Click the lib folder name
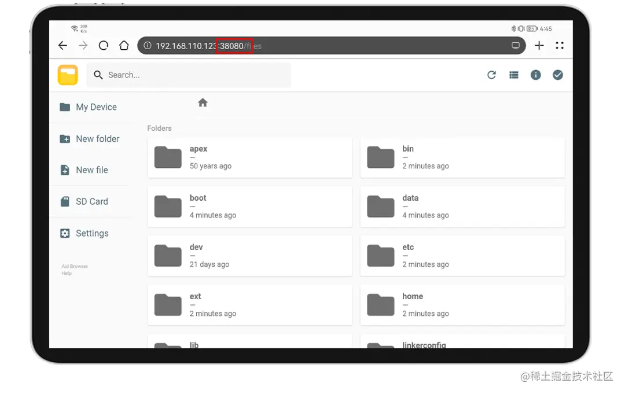 (x=194, y=345)
